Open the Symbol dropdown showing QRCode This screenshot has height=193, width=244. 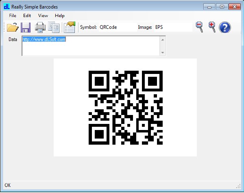[118, 27]
